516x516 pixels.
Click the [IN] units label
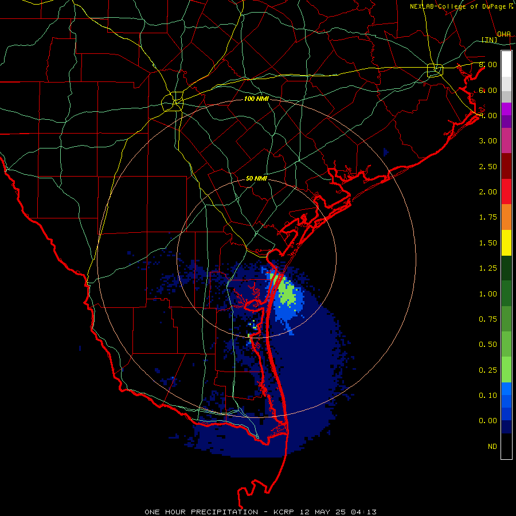490,40
